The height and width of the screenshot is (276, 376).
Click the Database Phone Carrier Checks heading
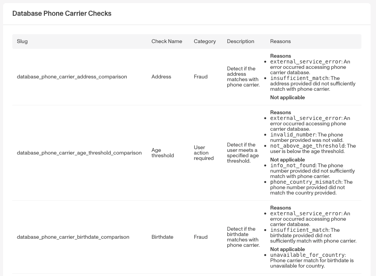[62, 13]
